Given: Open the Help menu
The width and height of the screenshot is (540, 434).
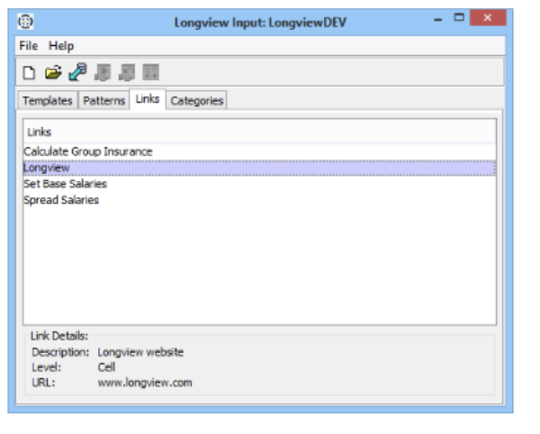Looking at the screenshot, I should pos(61,46).
